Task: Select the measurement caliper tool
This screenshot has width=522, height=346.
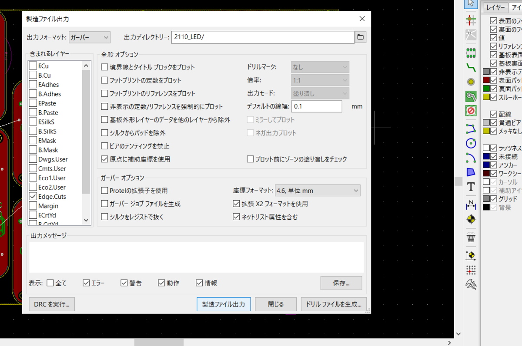Action: [x=471, y=285]
